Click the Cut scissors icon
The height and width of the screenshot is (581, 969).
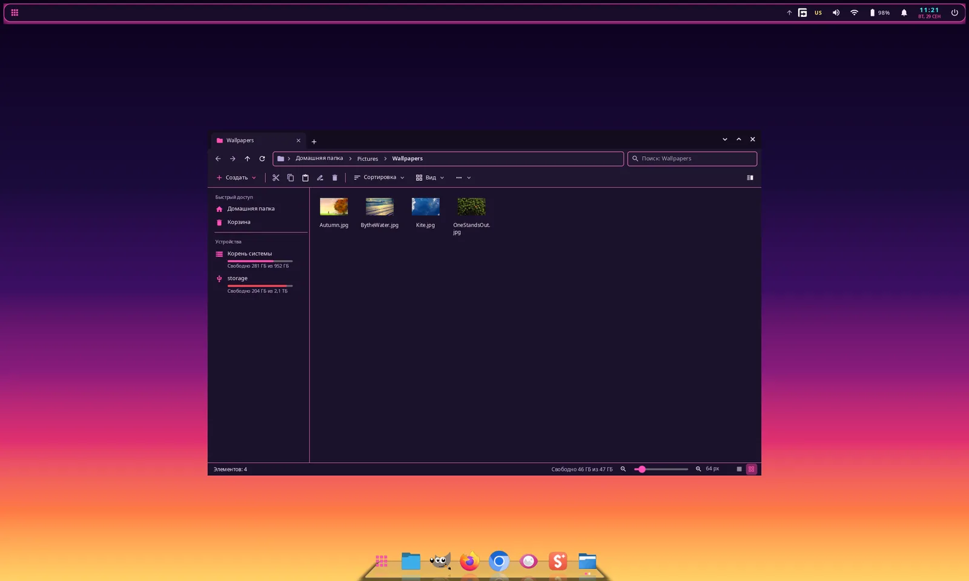pos(276,177)
